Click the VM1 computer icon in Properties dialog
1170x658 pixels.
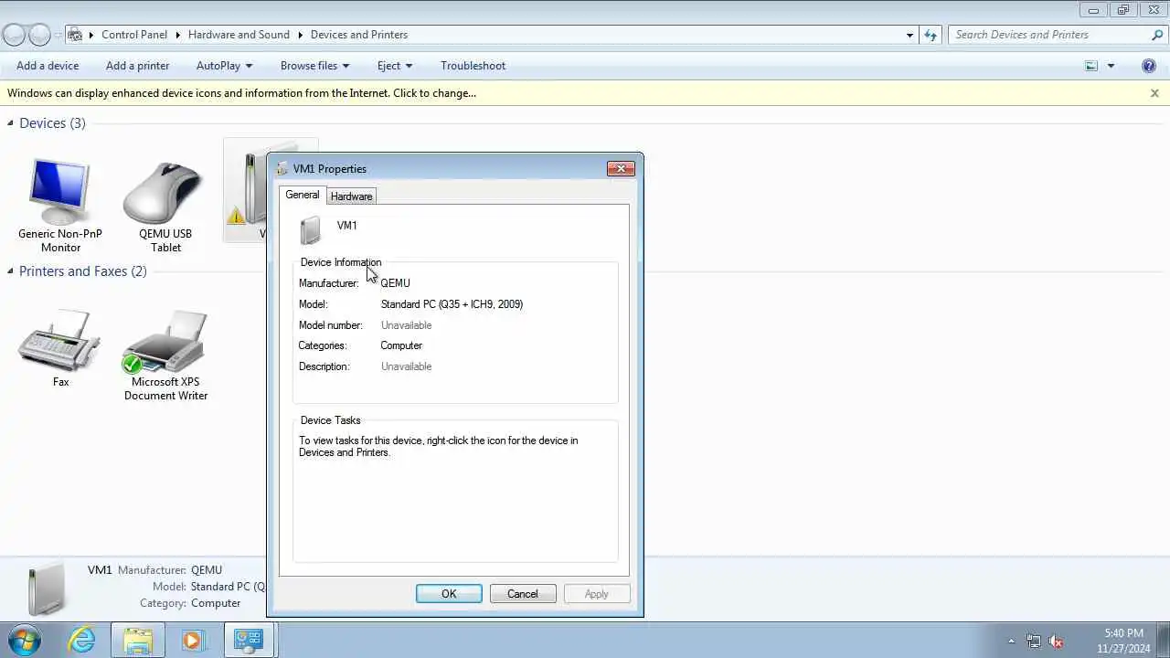[311, 230]
